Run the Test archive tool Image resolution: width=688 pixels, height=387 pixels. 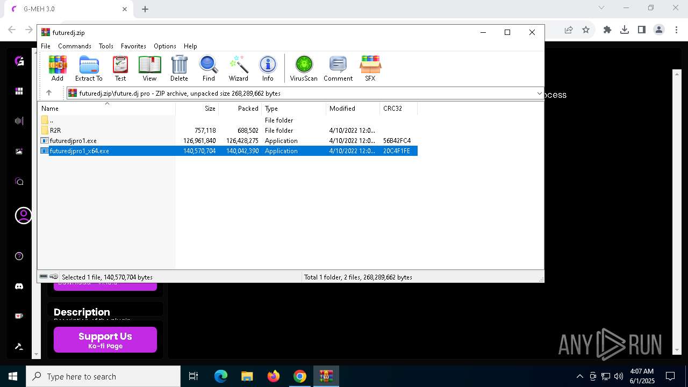click(120, 68)
